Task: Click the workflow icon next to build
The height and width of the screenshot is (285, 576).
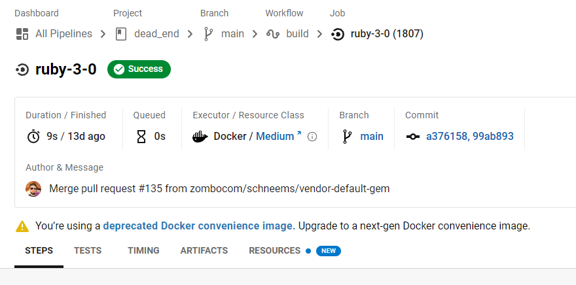Action: click(x=273, y=34)
